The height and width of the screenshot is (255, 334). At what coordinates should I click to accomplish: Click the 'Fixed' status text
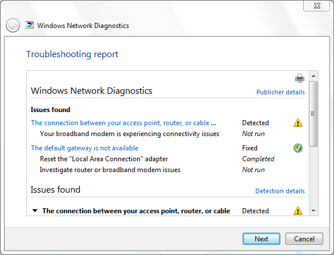pyautogui.click(x=250, y=148)
